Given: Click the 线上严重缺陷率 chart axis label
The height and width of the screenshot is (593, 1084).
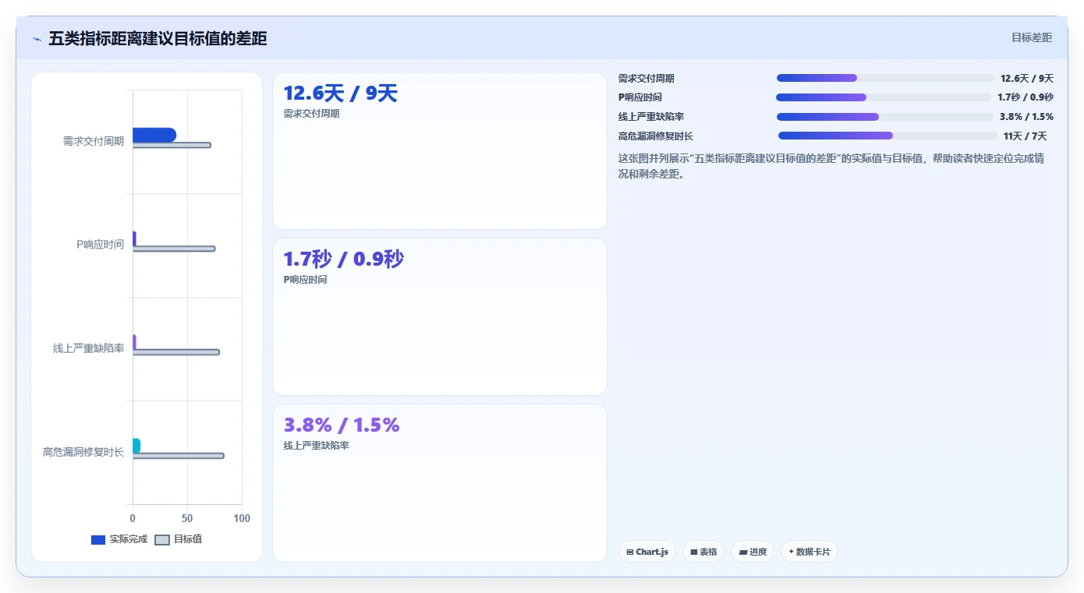Looking at the screenshot, I should tap(89, 348).
